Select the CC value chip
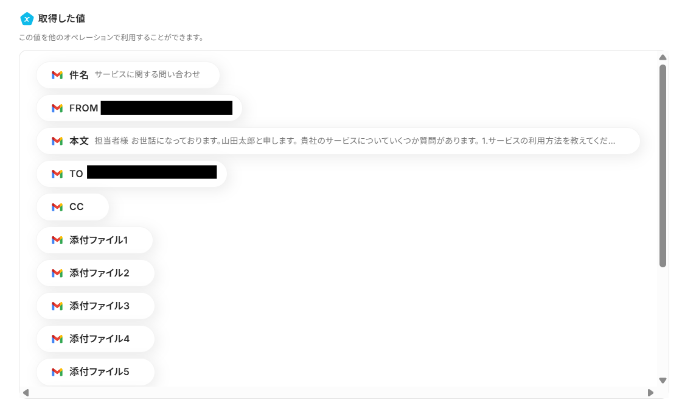682x411 pixels. tap(72, 207)
